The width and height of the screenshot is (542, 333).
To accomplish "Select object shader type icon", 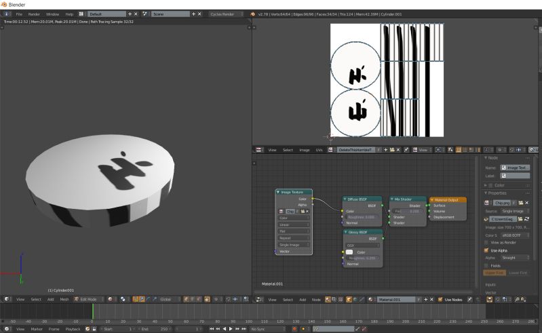I will 349,300.
